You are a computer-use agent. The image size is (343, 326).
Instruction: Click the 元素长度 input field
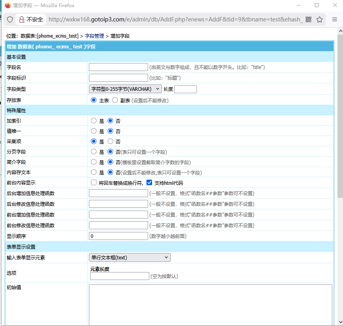(x=119, y=276)
